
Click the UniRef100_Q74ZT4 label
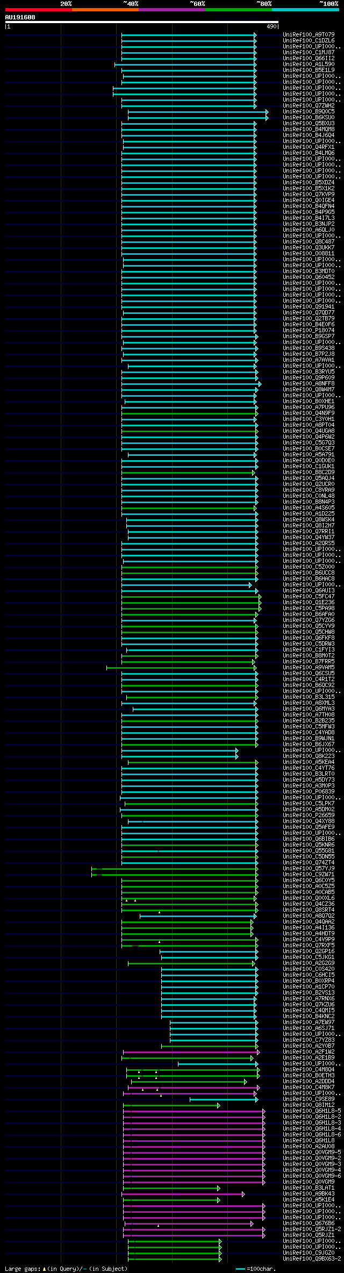tap(309, 862)
